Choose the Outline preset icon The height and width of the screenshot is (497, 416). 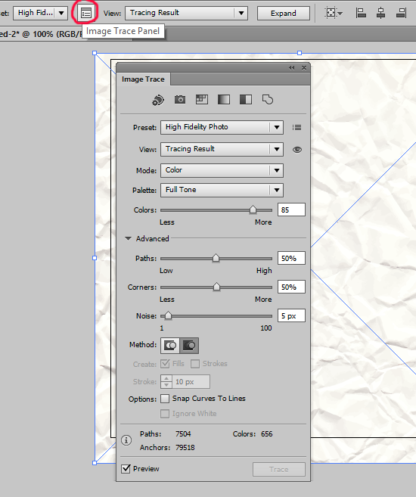pyautogui.click(x=268, y=100)
